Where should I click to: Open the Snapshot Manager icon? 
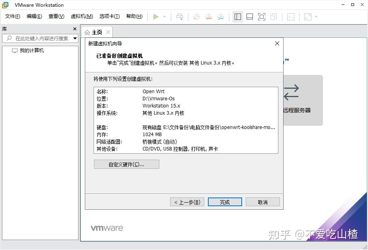[221, 17]
